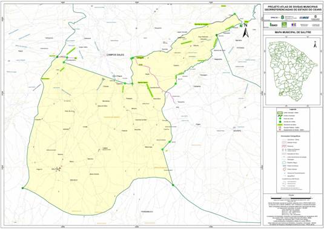Click the small north arrow in the Ceará inset
The image size is (324, 229).
coord(315,44)
